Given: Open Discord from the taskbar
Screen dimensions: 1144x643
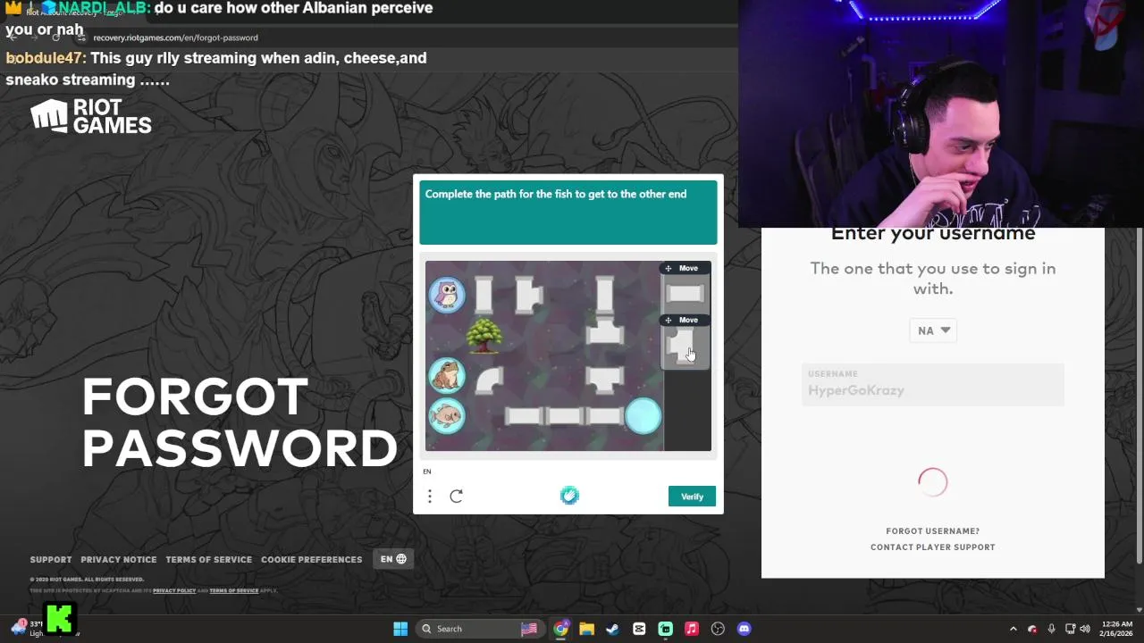Looking at the screenshot, I should coord(744,629).
